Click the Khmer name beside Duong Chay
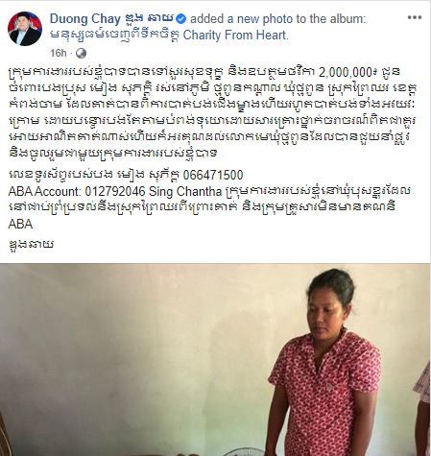 [148, 19]
